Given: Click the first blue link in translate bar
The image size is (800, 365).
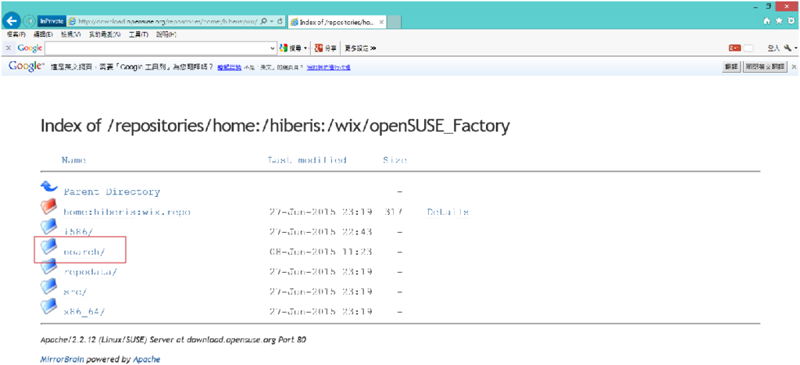Looking at the screenshot, I should pyautogui.click(x=229, y=67).
